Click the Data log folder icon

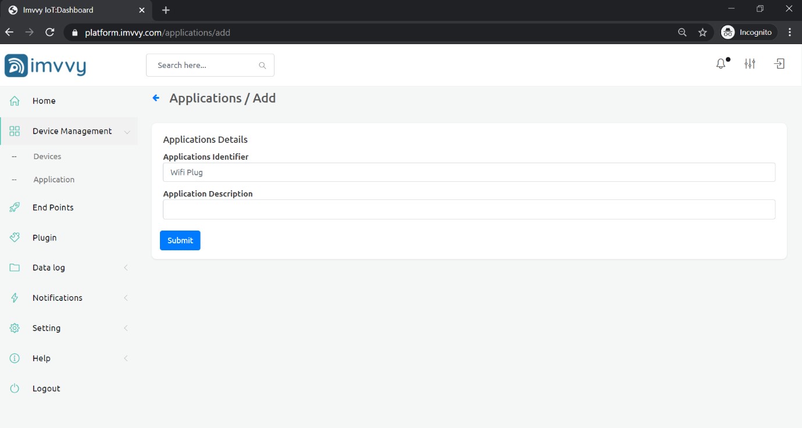(15, 268)
